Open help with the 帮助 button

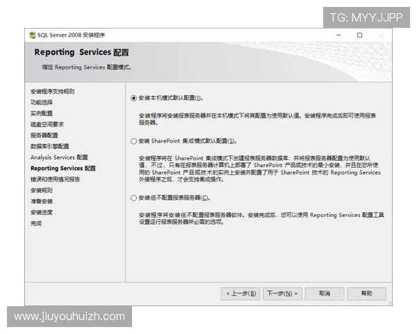coord(366,294)
